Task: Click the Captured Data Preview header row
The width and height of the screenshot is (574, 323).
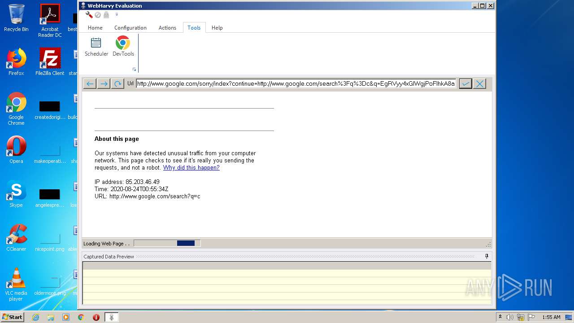Action: (287, 266)
